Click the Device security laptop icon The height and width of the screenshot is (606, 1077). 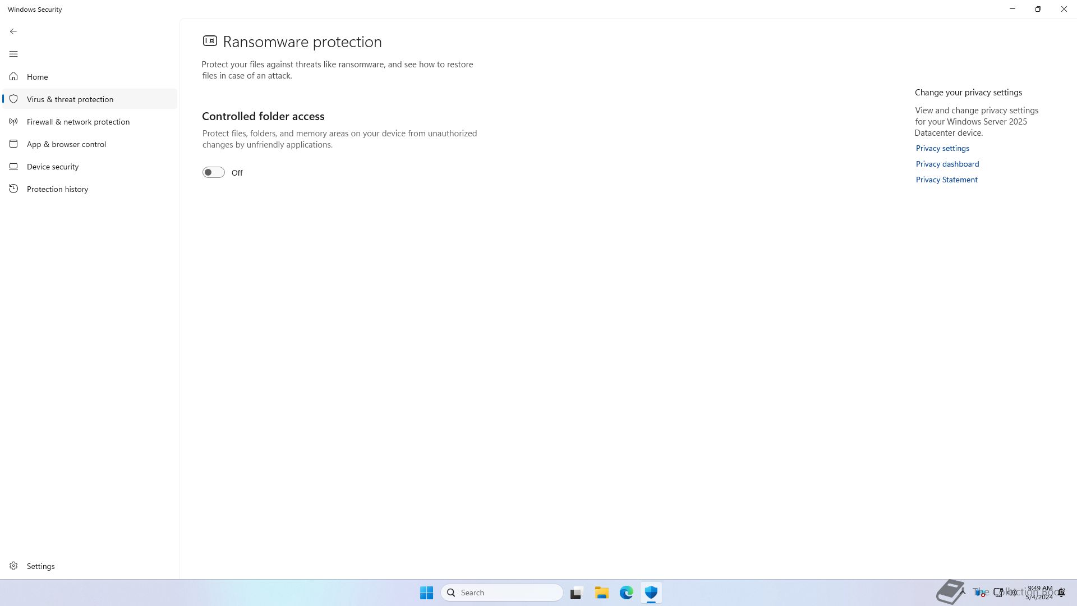click(x=13, y=166)
